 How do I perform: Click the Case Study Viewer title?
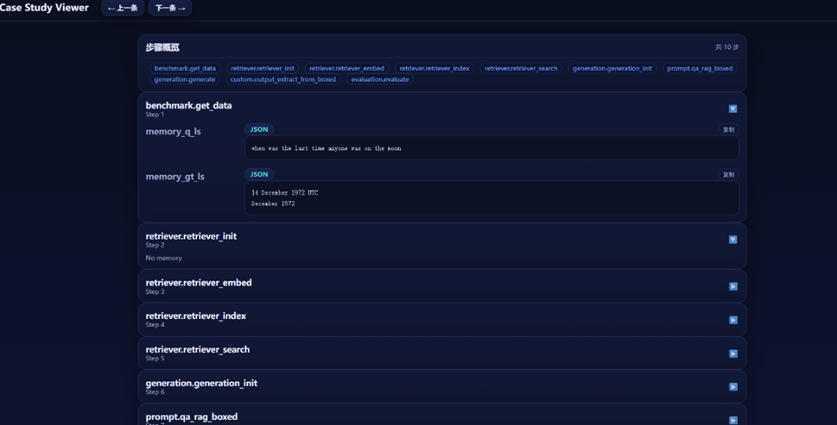coord(44,8)
